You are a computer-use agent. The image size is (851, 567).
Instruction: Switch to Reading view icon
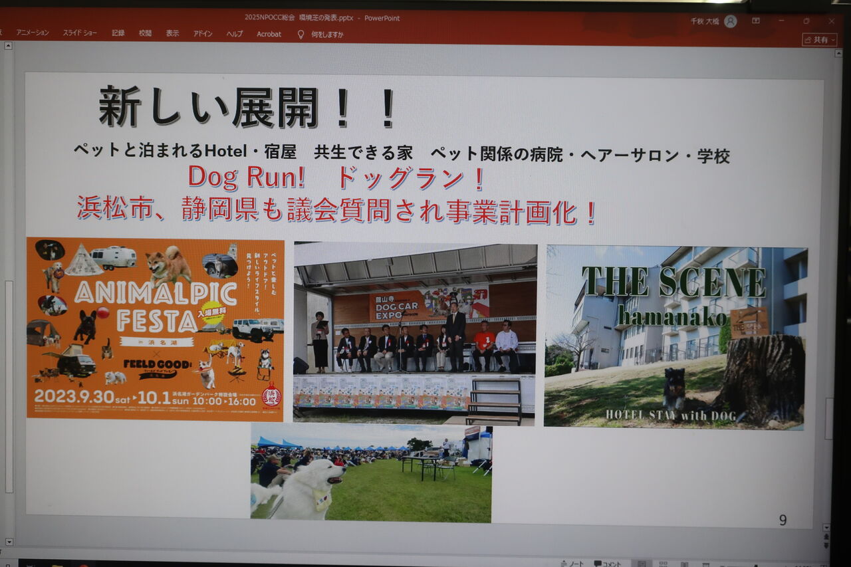(x=685, y=564)
